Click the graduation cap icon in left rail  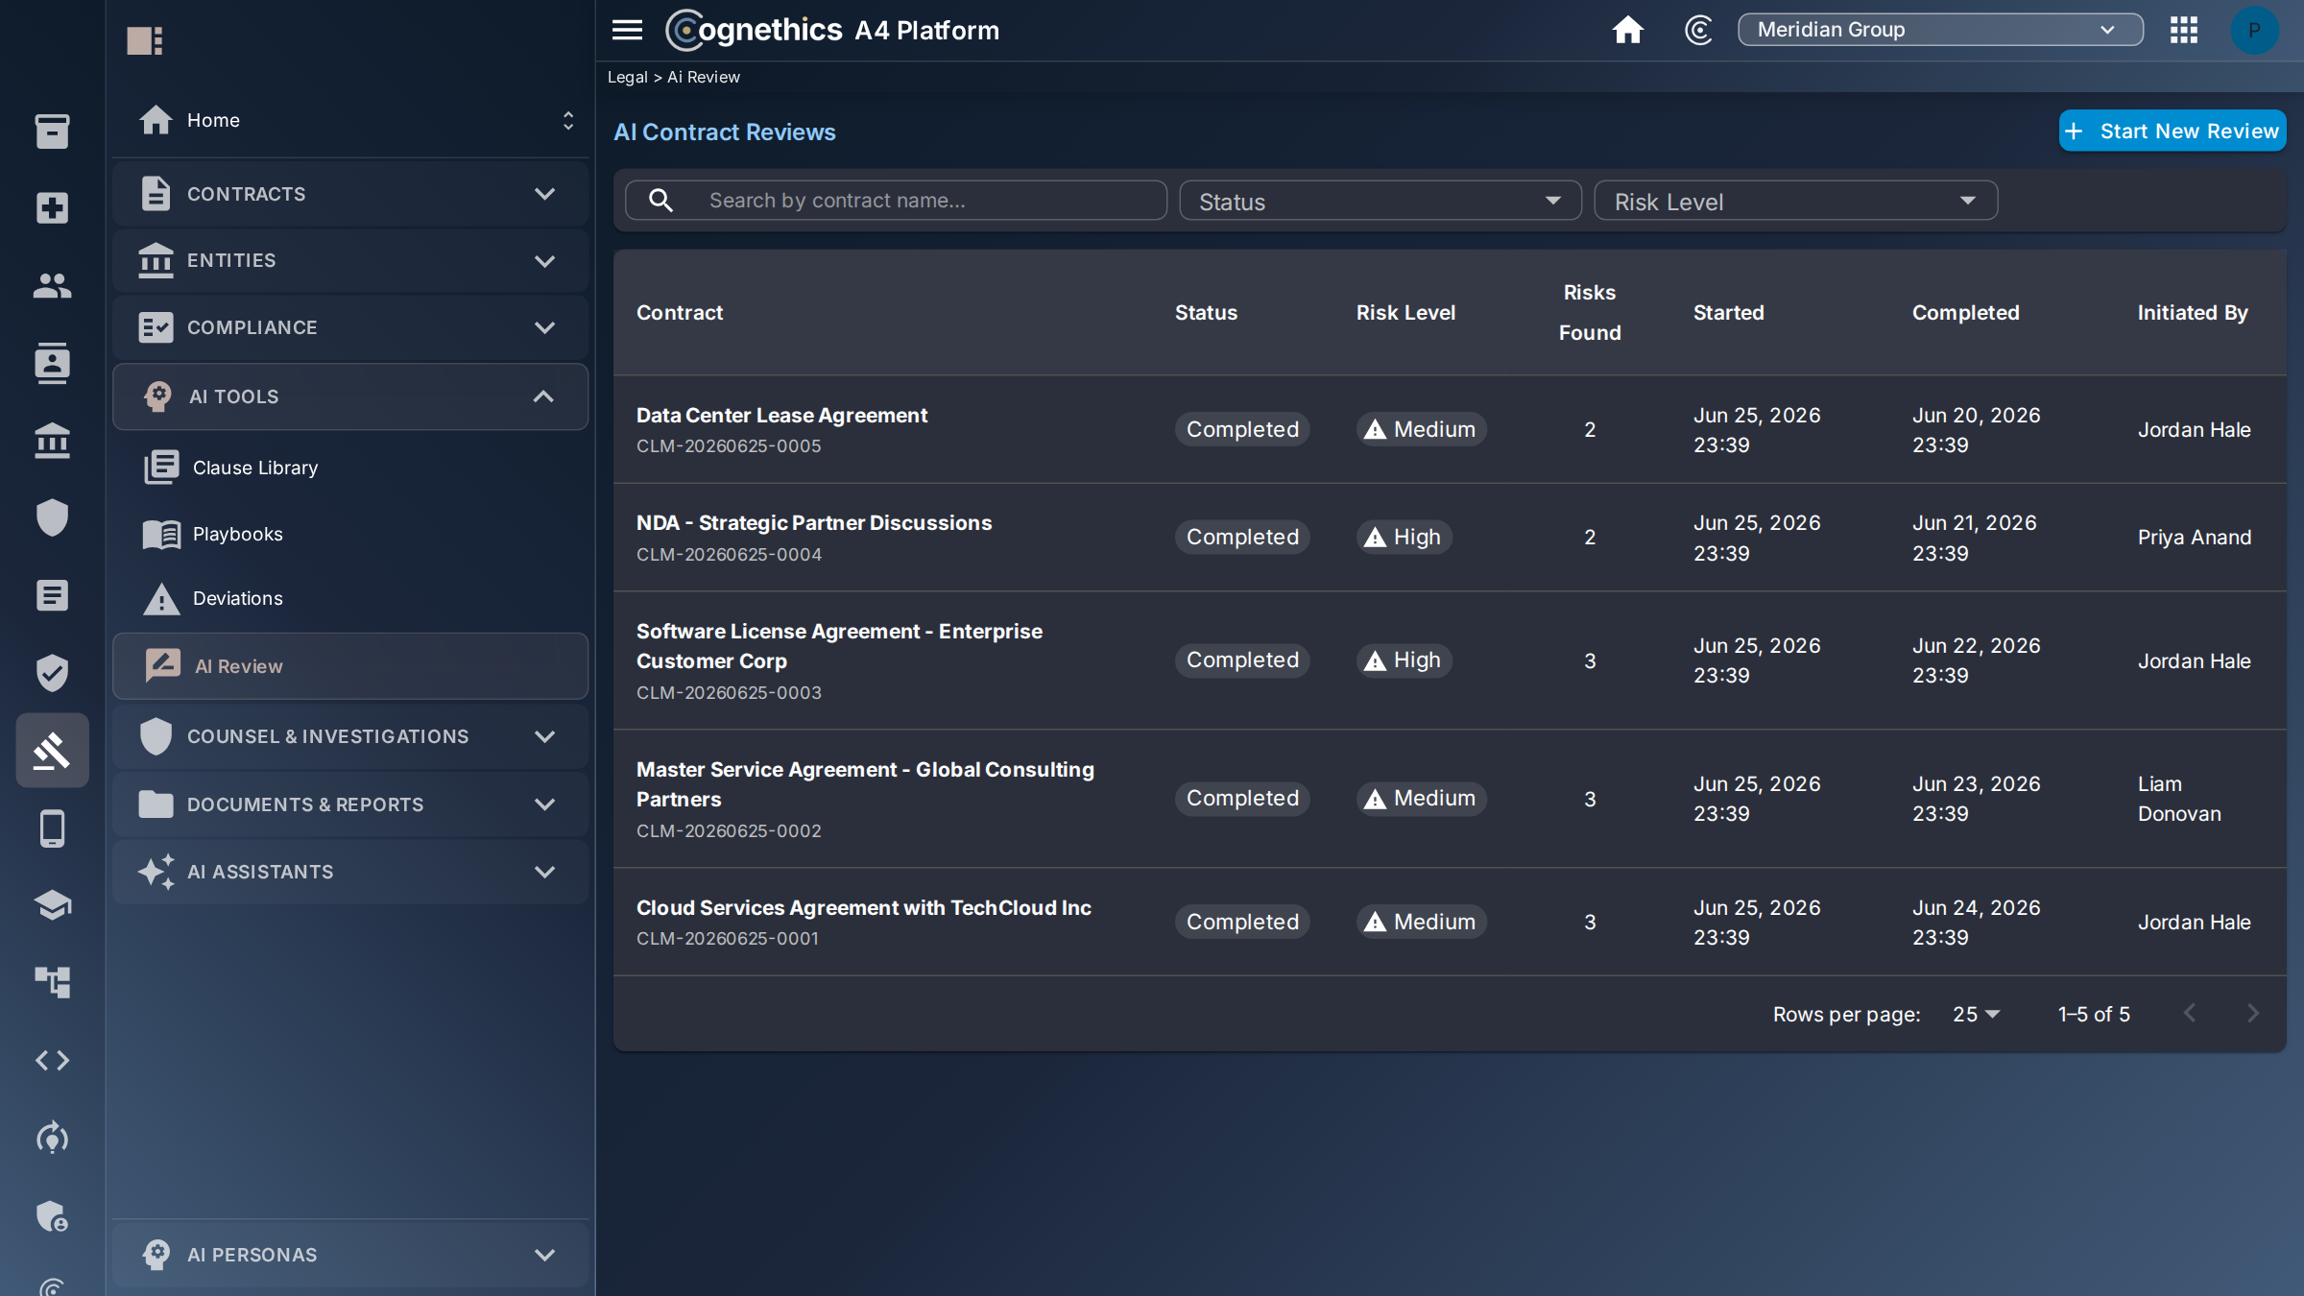coord(52,904)
